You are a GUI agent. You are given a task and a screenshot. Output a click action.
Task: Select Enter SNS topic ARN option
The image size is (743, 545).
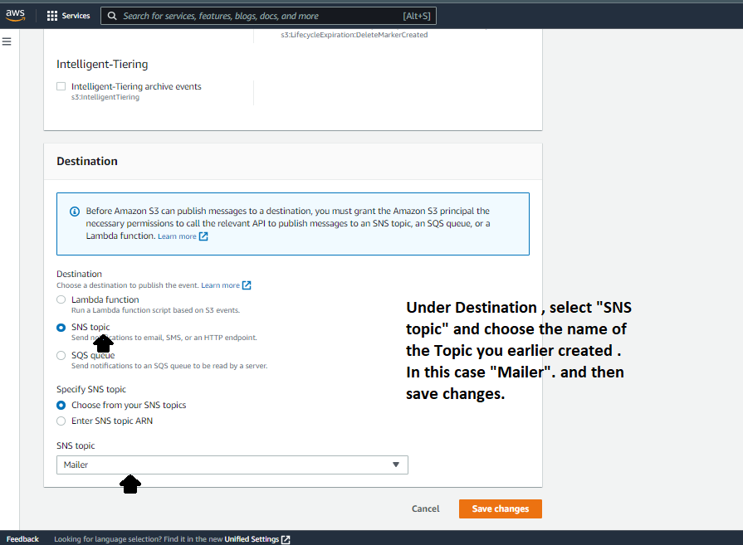(61, 421)
